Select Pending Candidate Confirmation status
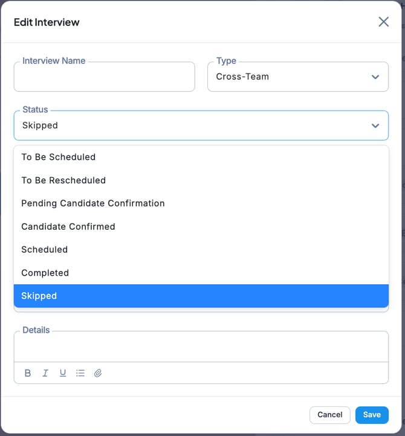 [x=93, y=203]
